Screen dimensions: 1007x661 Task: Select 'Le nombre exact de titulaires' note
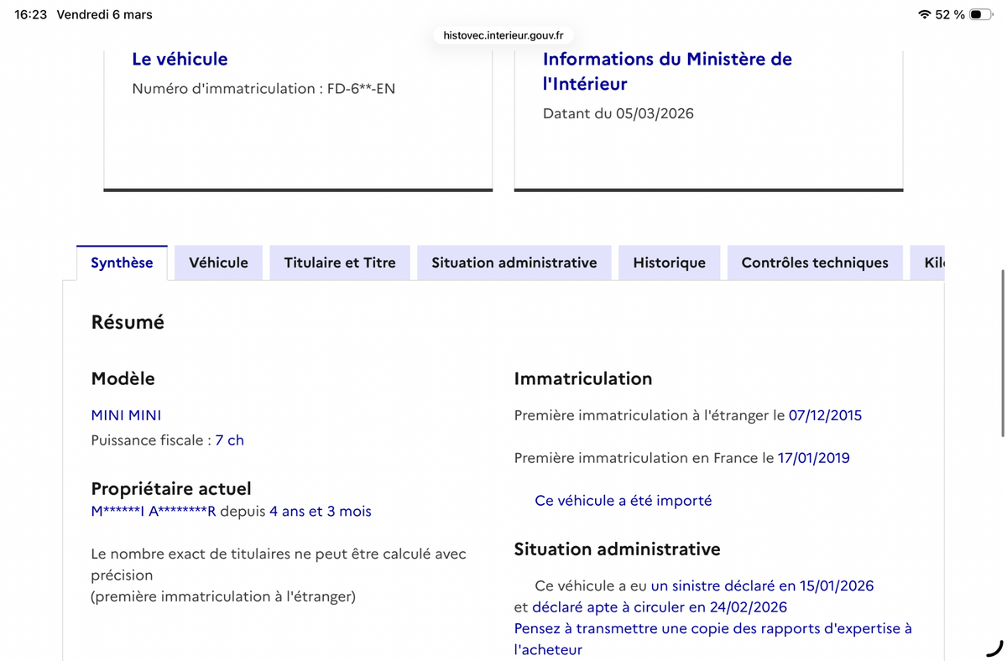tap(279, 575)
